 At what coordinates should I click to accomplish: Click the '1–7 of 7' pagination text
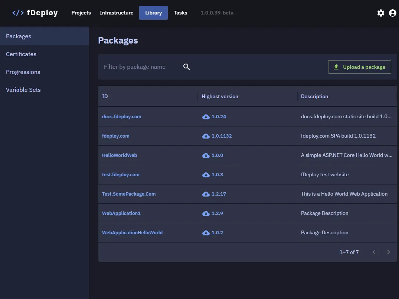point(349,252)
